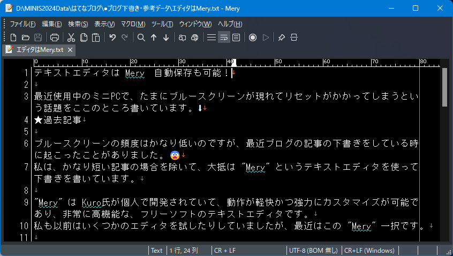The width and height of the screenshot is (453, 256).
Task: Click the scared face emoji in line 6
Action: tap(175, 155)
